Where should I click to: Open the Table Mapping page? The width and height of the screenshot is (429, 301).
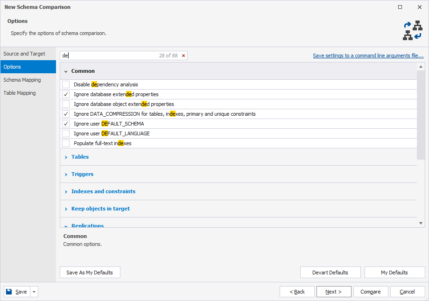click(x=20, y=93)
